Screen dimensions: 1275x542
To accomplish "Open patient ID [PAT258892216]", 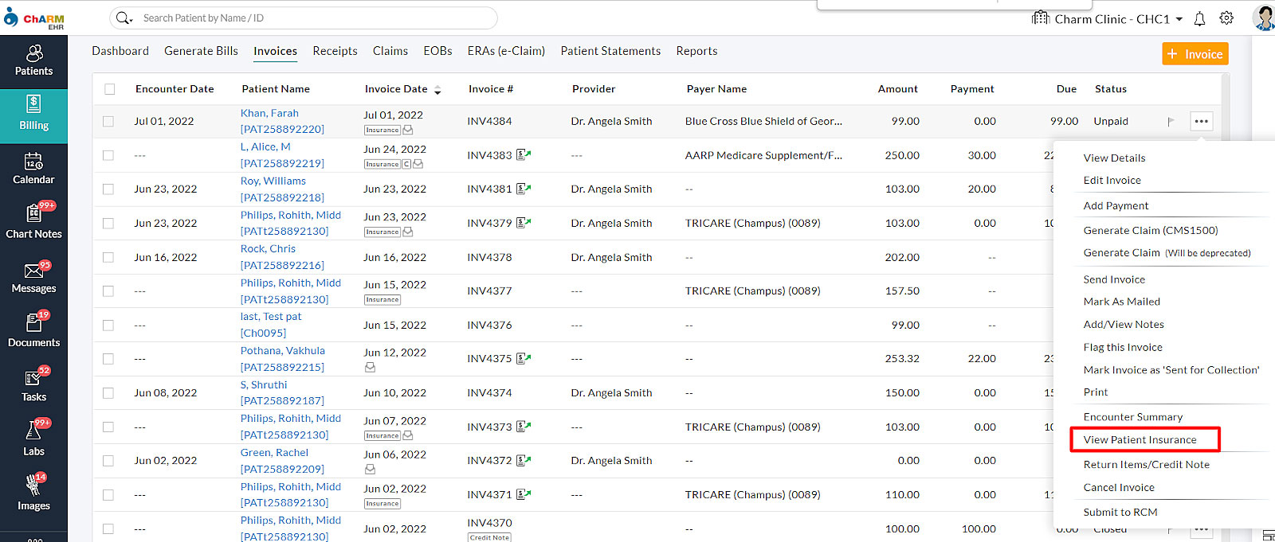I will pyautogui.click(x=282, y=265).
